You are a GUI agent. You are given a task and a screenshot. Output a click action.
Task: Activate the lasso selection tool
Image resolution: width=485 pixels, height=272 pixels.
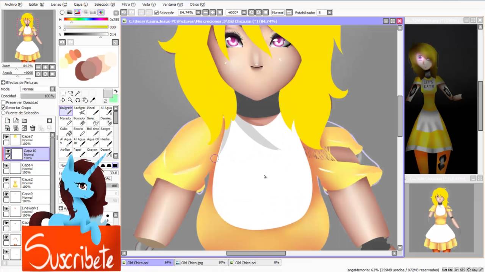(70, 93)
